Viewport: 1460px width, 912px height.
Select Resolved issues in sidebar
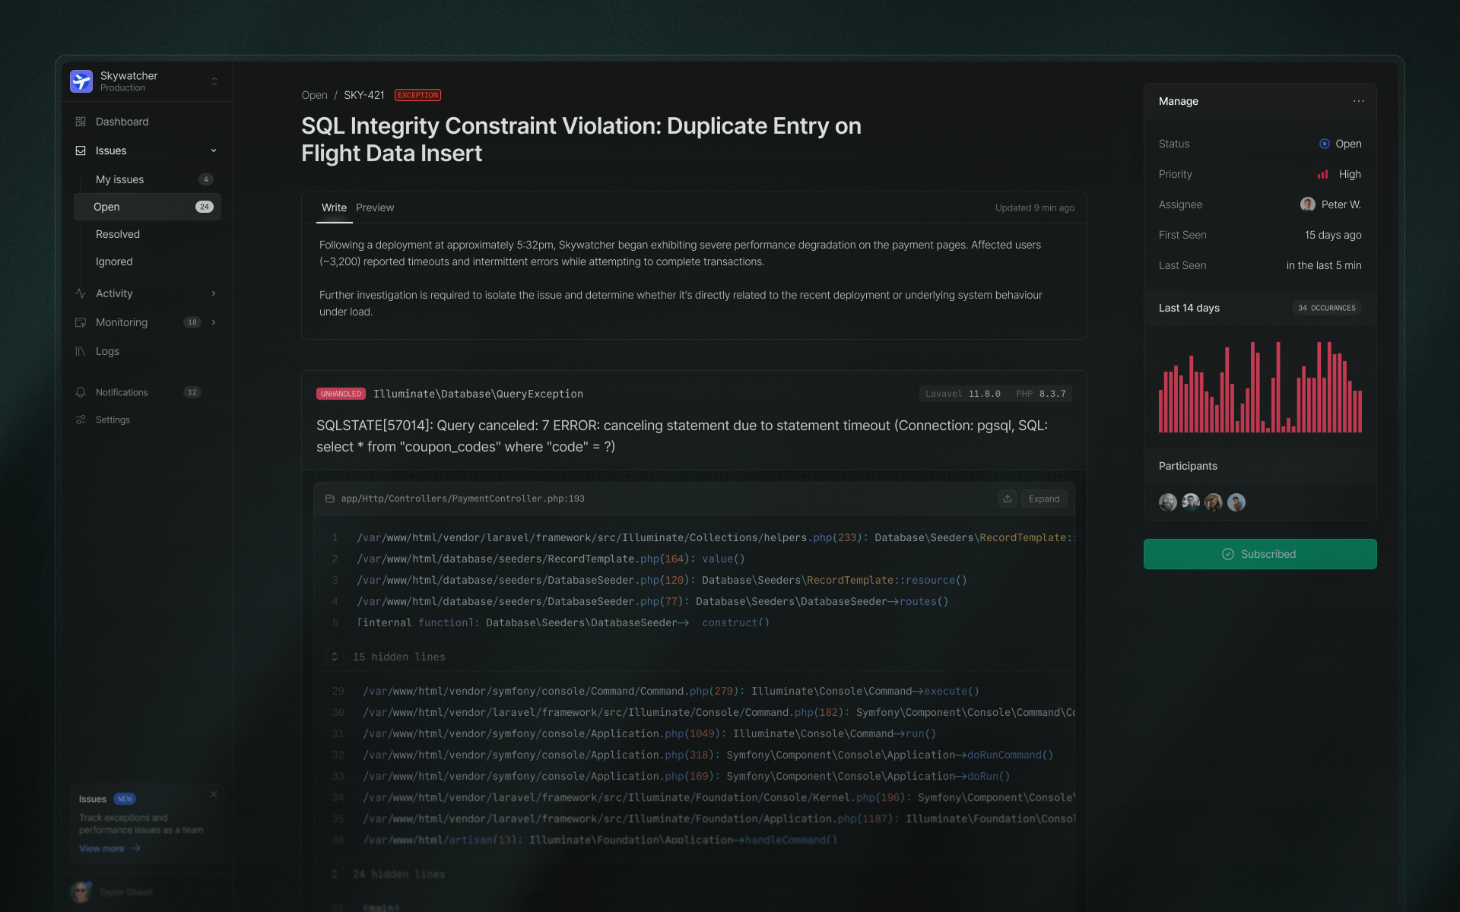(x=118, y=234)
